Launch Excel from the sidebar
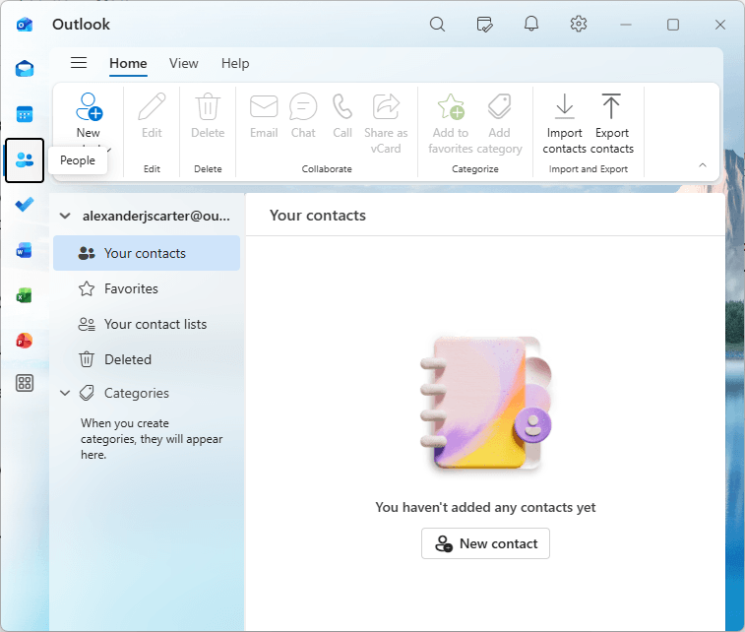Image resolution: width=745 pixels, height=632 pixels. [25, 295]
